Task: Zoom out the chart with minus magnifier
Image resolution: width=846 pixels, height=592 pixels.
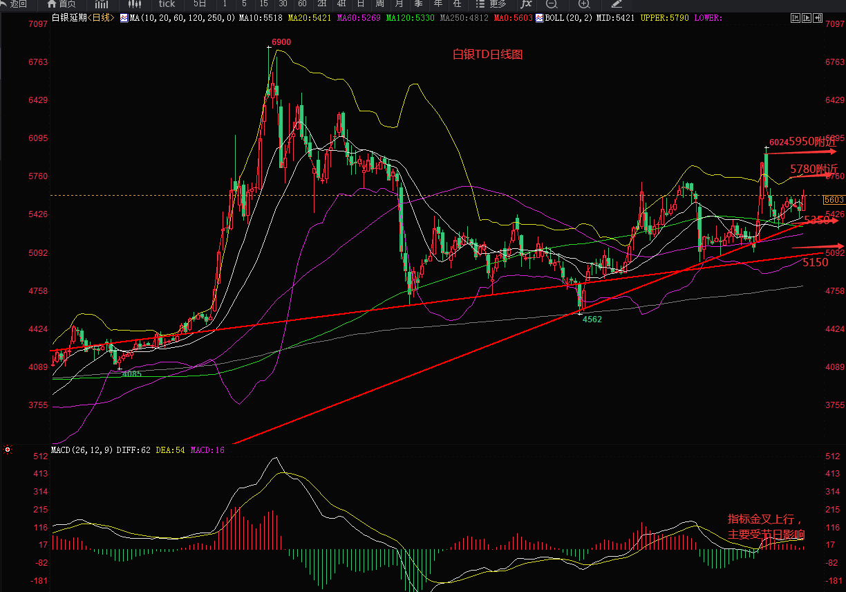Action: 552,4
